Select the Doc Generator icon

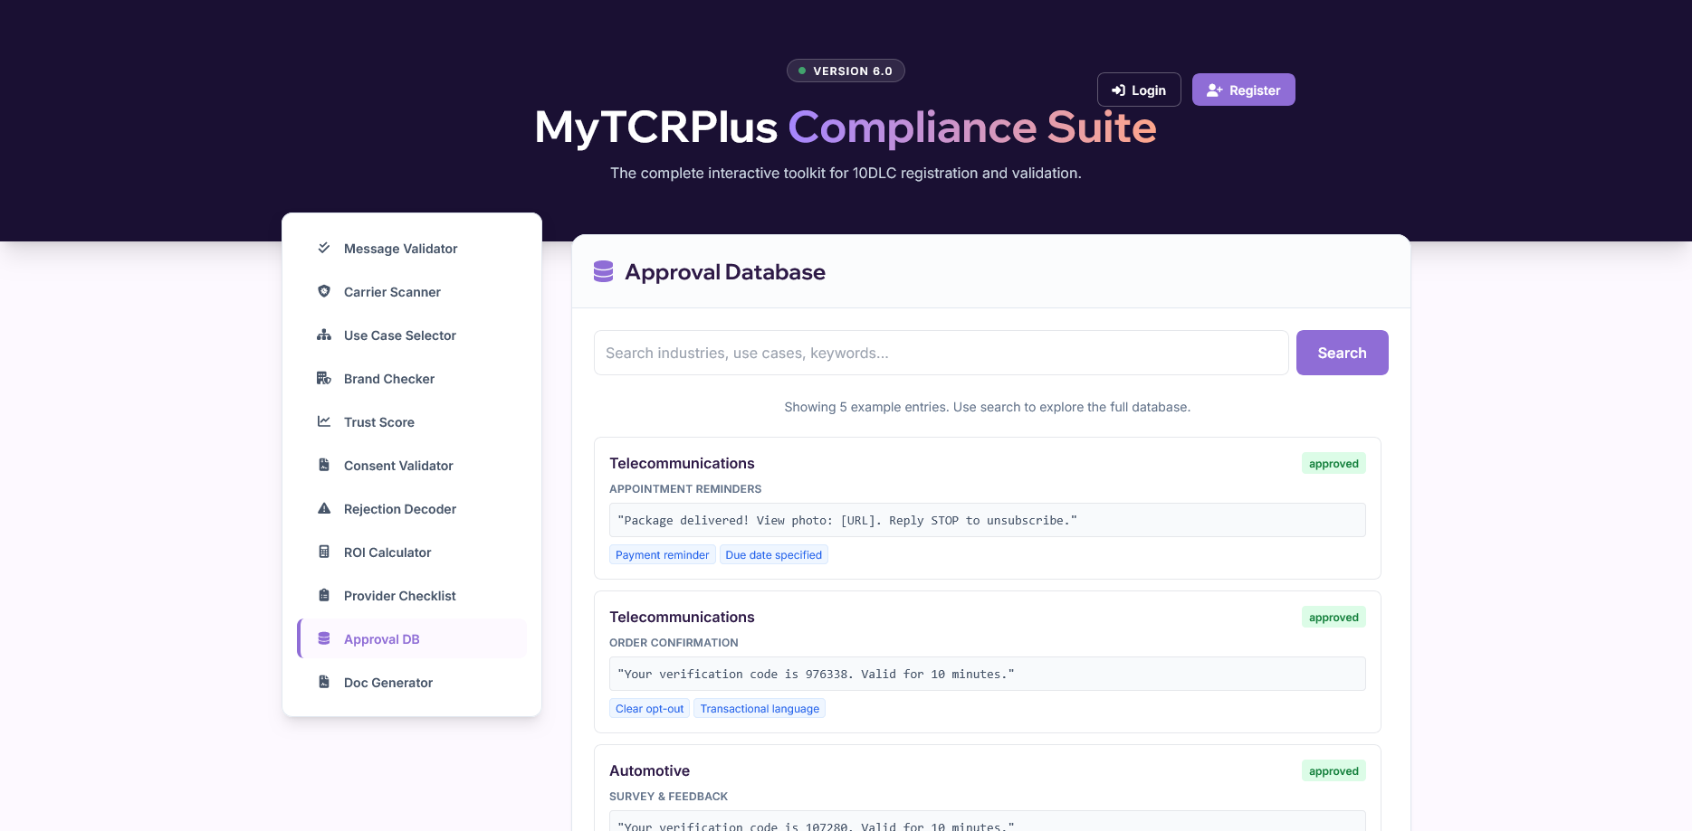tap(323, 682)
